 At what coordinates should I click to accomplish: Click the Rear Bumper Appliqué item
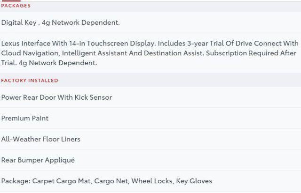coord(38,160)
